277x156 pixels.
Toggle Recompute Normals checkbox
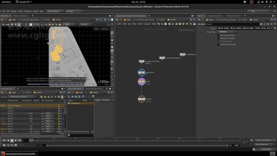coord(218,36)
